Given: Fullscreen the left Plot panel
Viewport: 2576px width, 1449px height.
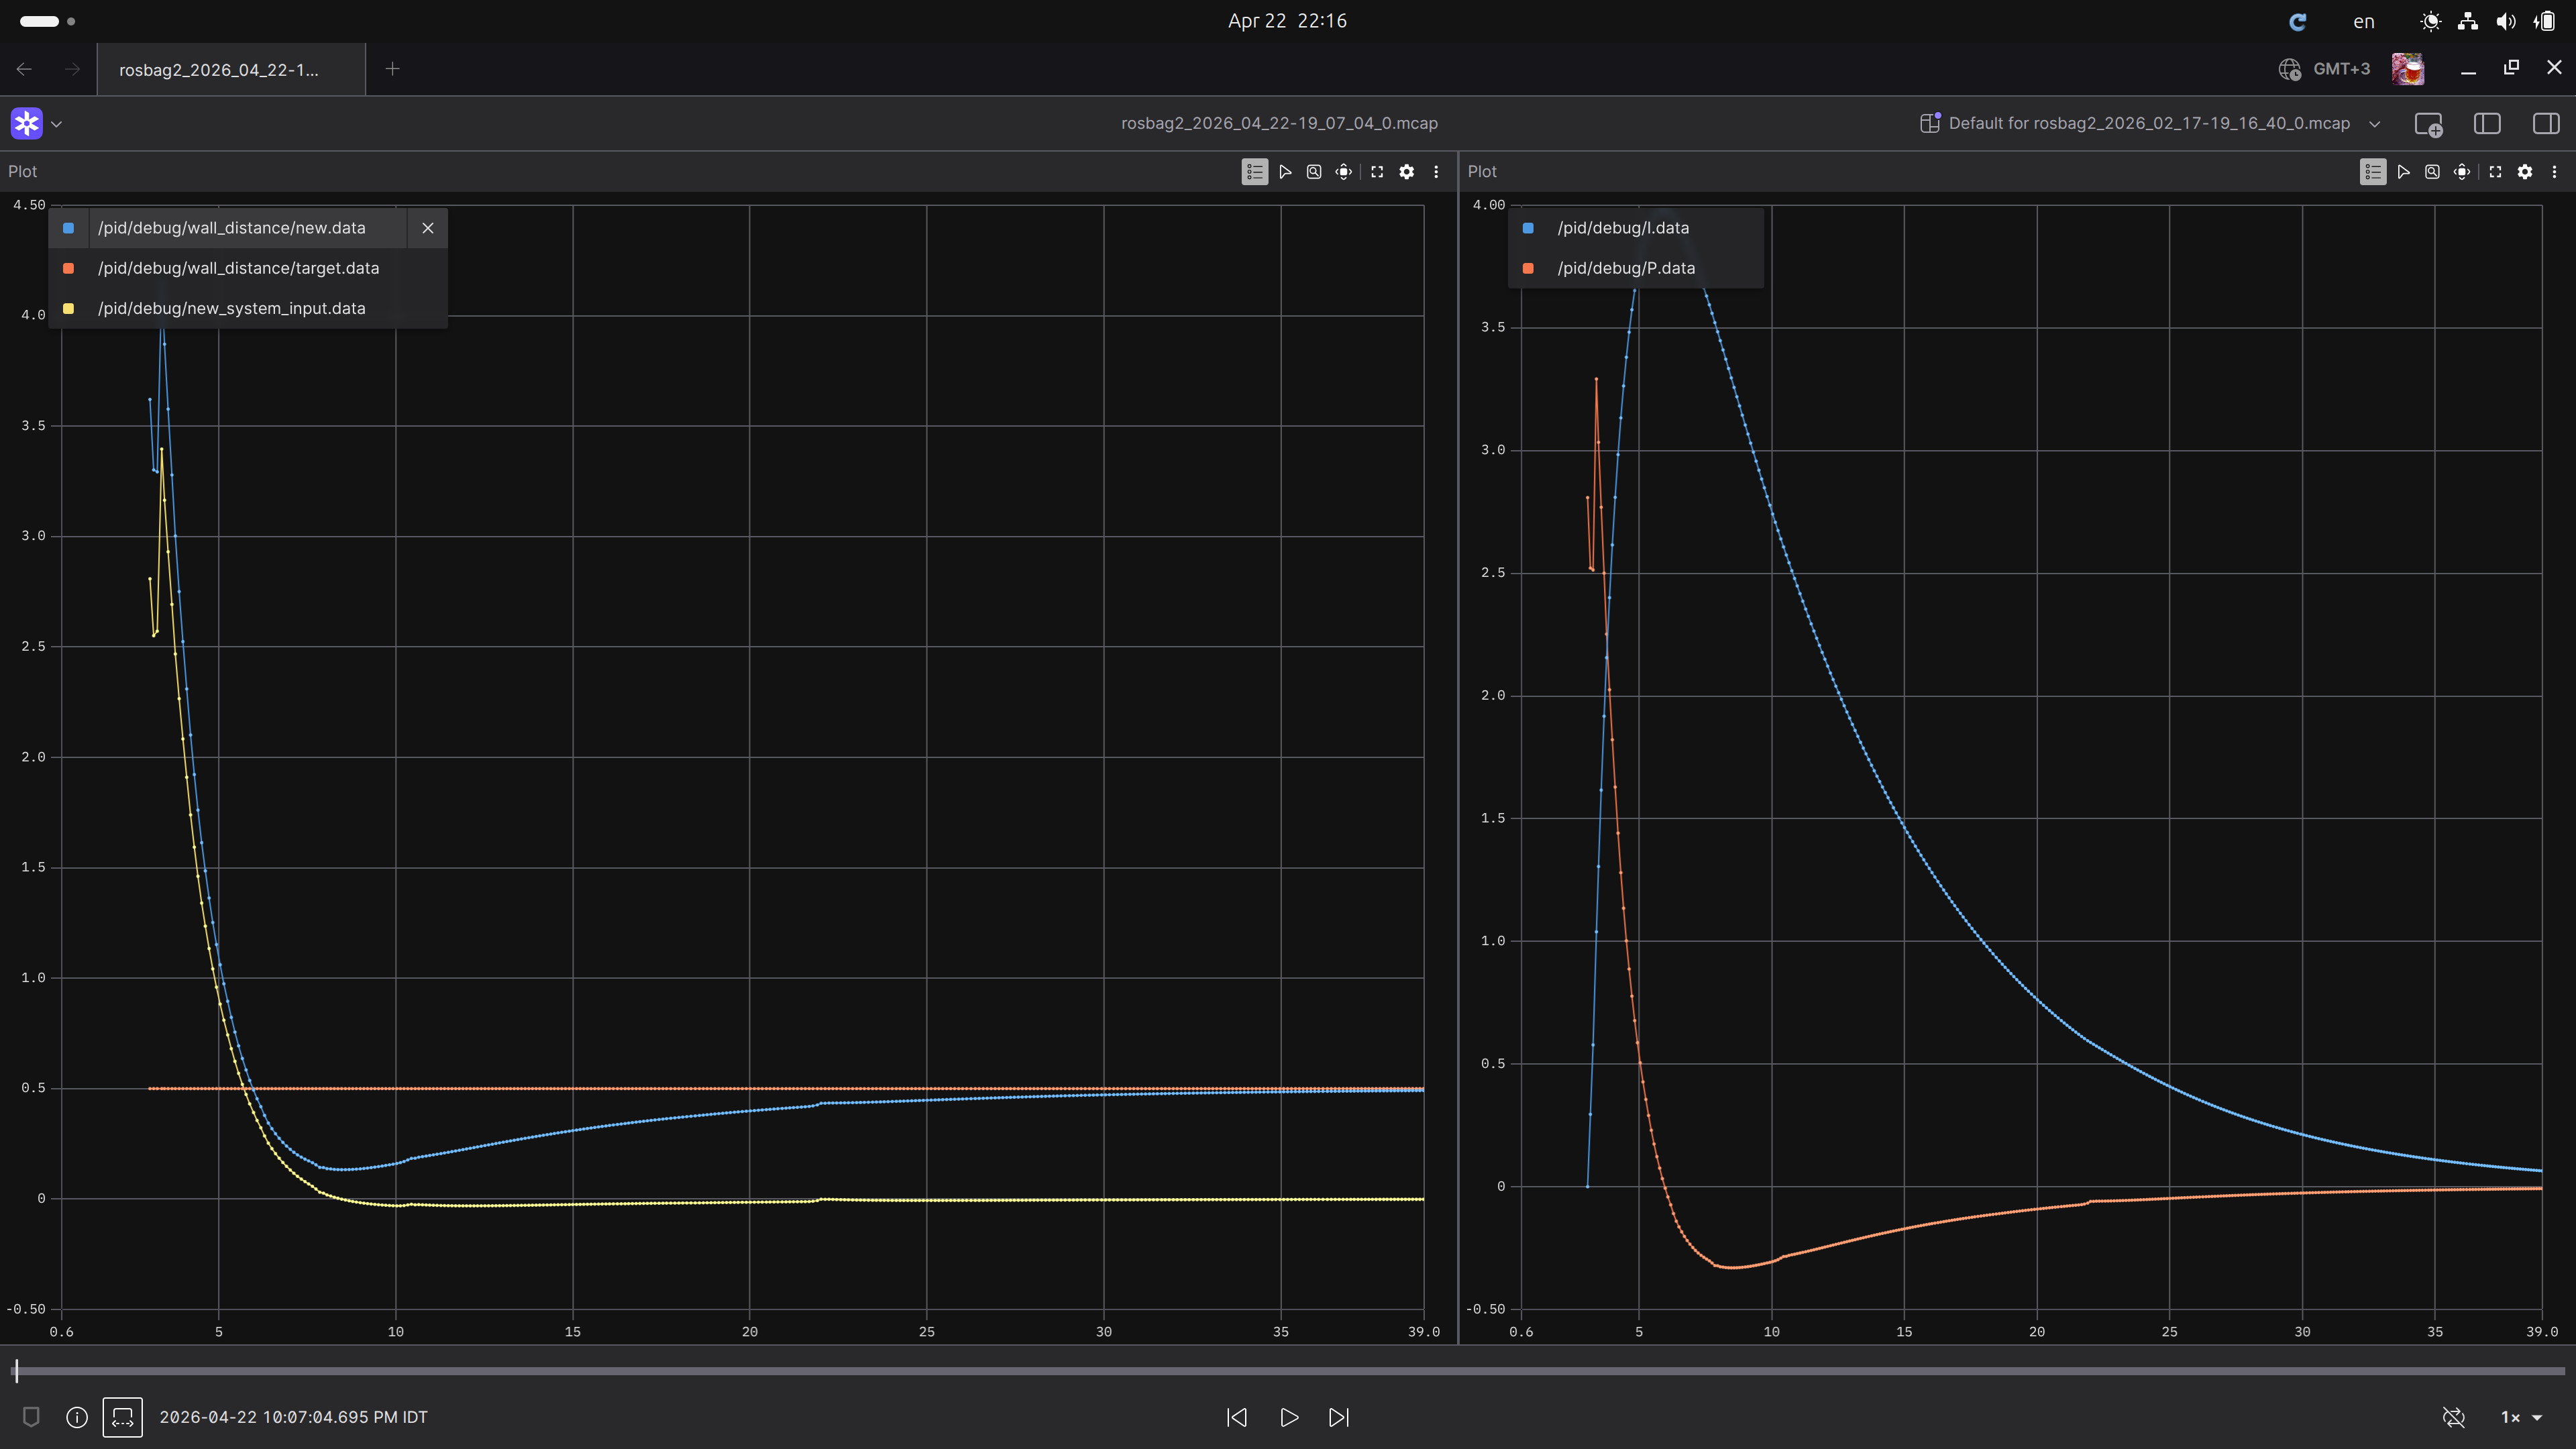Looking at the screenshot, I should pos(1377,171).
